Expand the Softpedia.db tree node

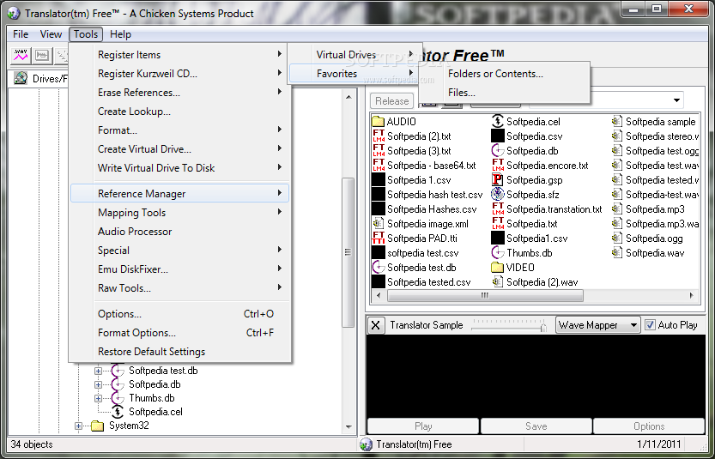click(x=98, y=384)
